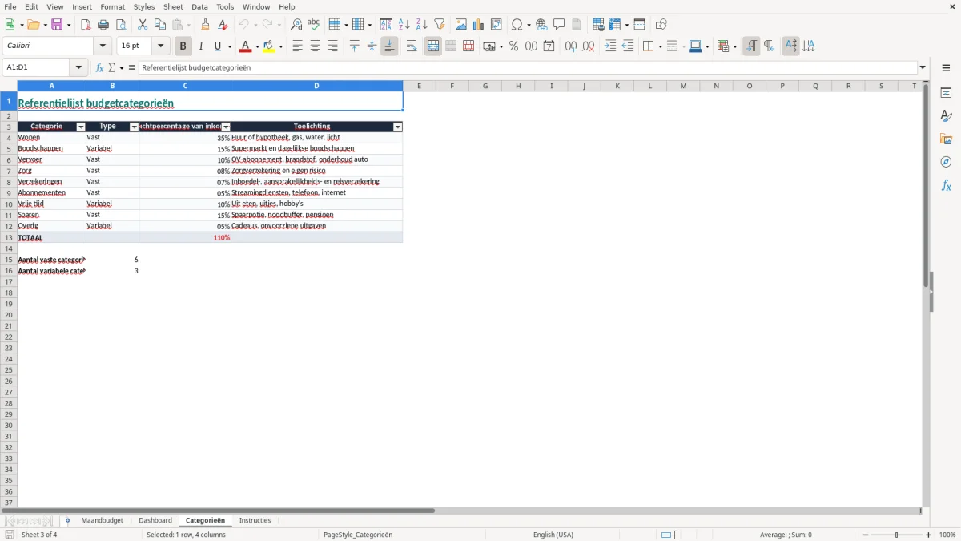The image size is (961, 541).
Task: Switch to the Instructies sheet tab
Action: (255, 520)
